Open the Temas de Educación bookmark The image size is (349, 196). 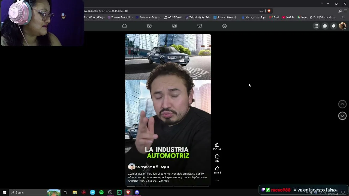[120, 17]
